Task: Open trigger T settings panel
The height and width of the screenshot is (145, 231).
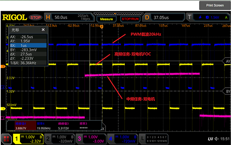Action: (208, 17)
